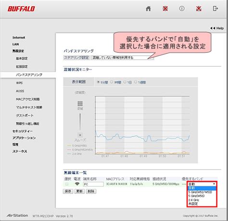The width and height of the screenshot is (228, 221).
Task: Click the congestion level vertical slider
Action: coord(80,122)
